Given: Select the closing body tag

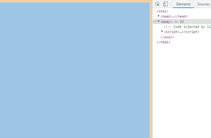Looking at the screenshot, I should point(167,37).
